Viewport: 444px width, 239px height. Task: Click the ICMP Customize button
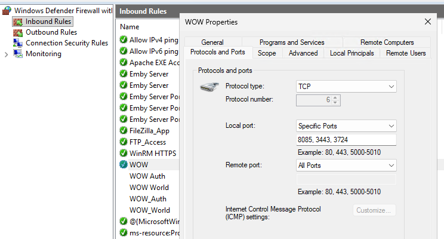[x=374, y=210]
